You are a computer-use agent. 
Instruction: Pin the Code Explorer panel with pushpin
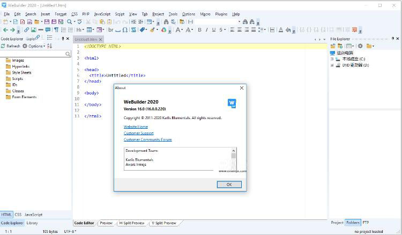[63, 39]
